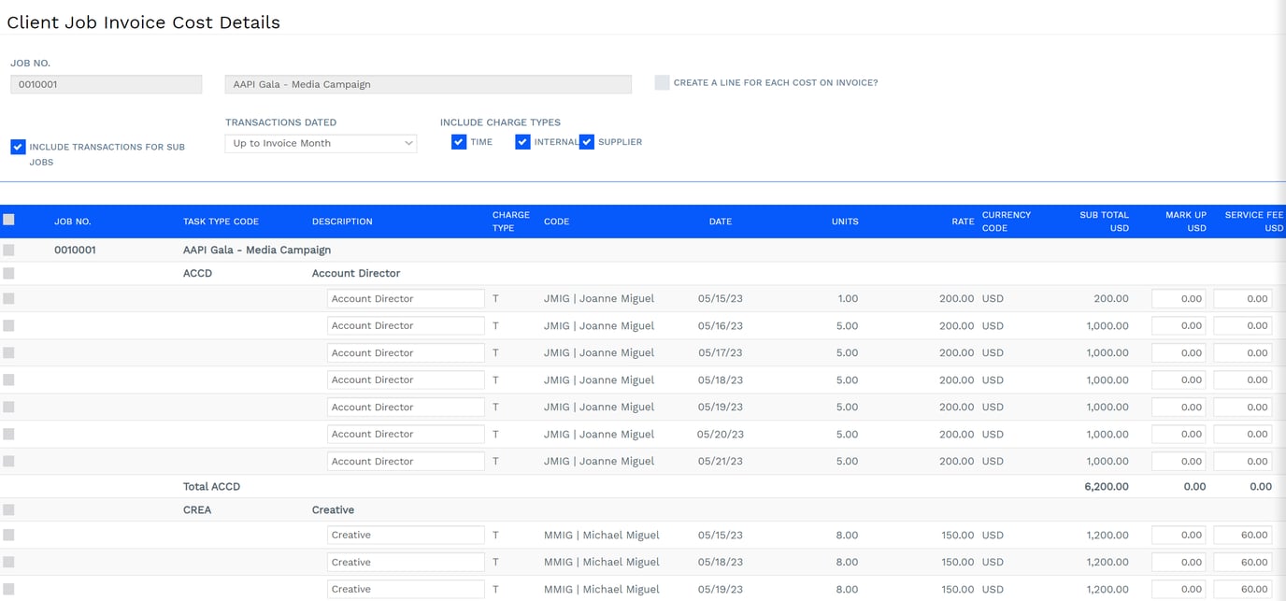Tick the checkbox for Account Director 05/18/23 row

point(8,379)
